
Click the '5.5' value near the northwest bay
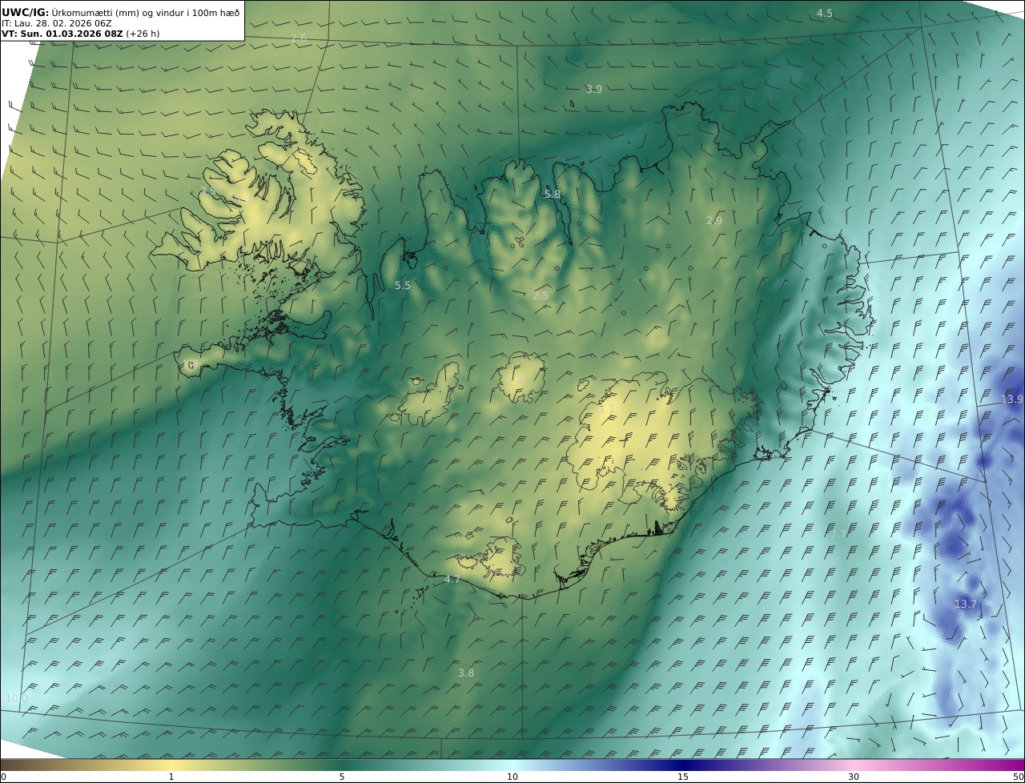coord(403,286)
